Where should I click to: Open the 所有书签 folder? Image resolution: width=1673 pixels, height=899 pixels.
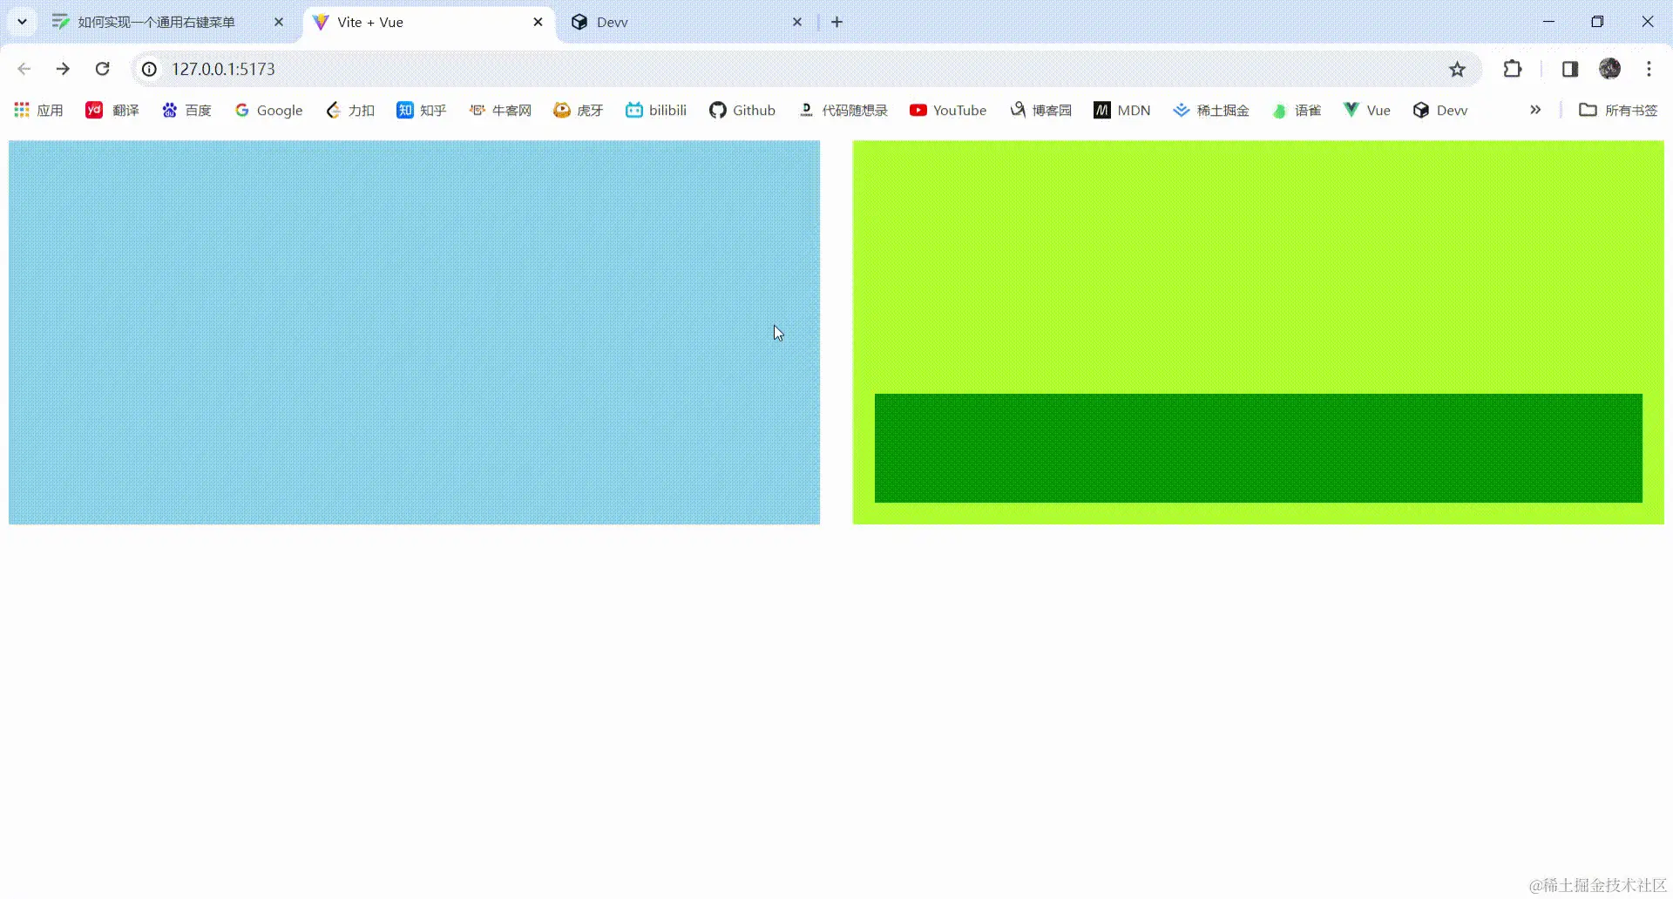(1618, 111)
